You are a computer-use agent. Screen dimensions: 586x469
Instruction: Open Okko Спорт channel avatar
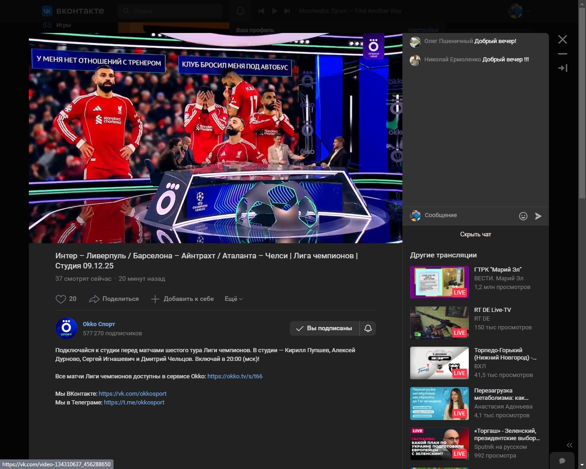tap(66, 328)
